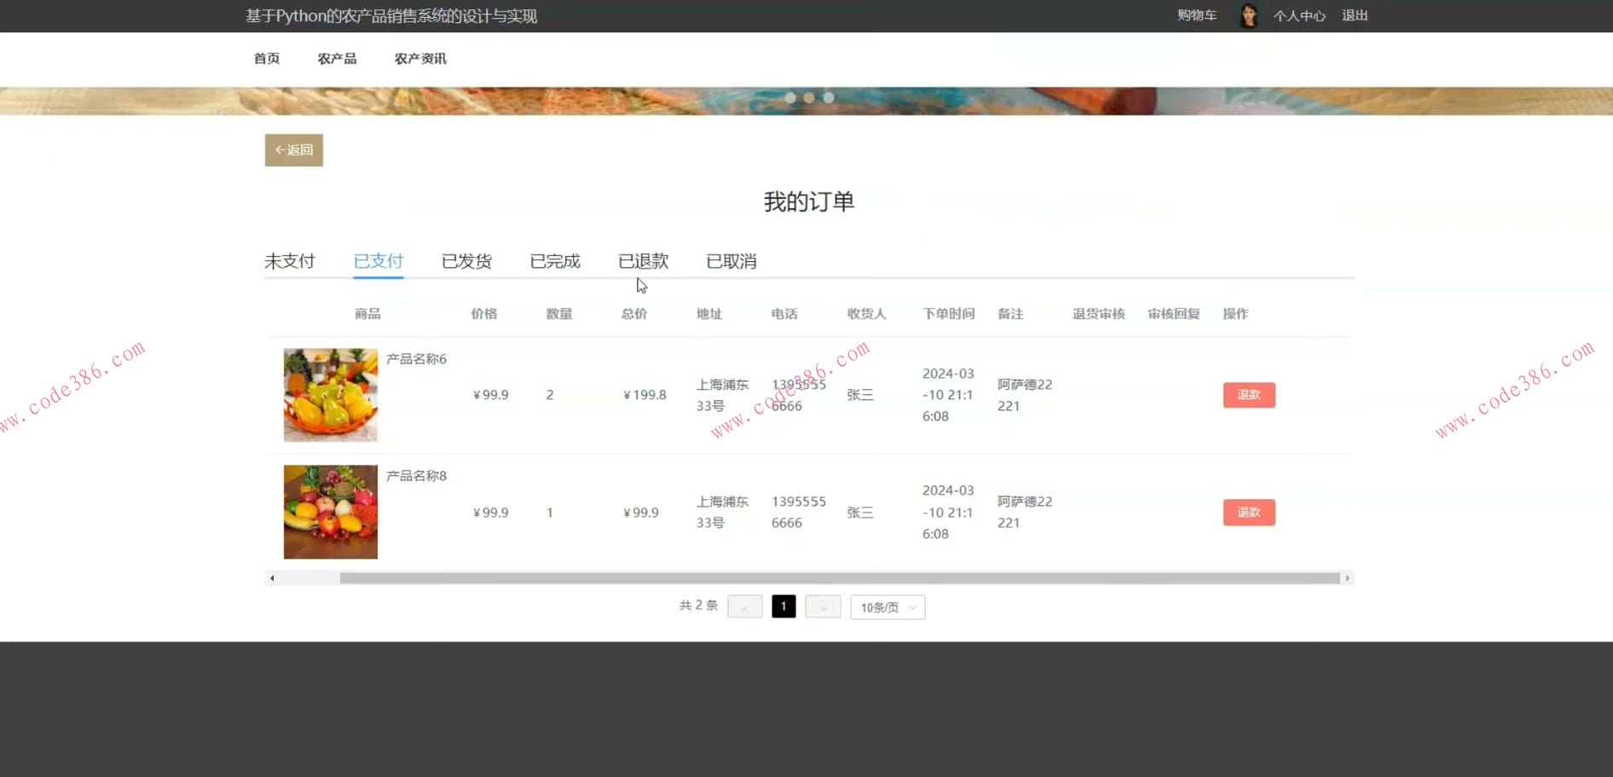
Task: Request refund for 产品名称6 order
Action: [1248, 394]
